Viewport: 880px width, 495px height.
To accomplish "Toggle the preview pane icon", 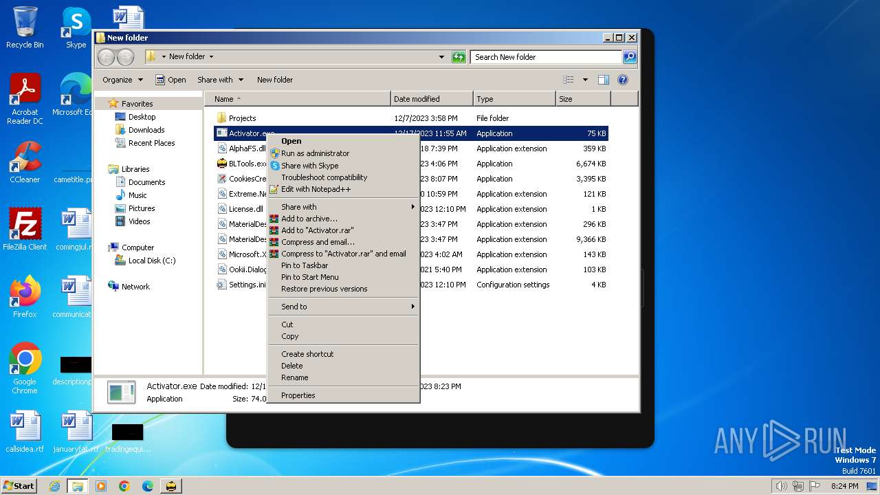I will click(603, 80).
